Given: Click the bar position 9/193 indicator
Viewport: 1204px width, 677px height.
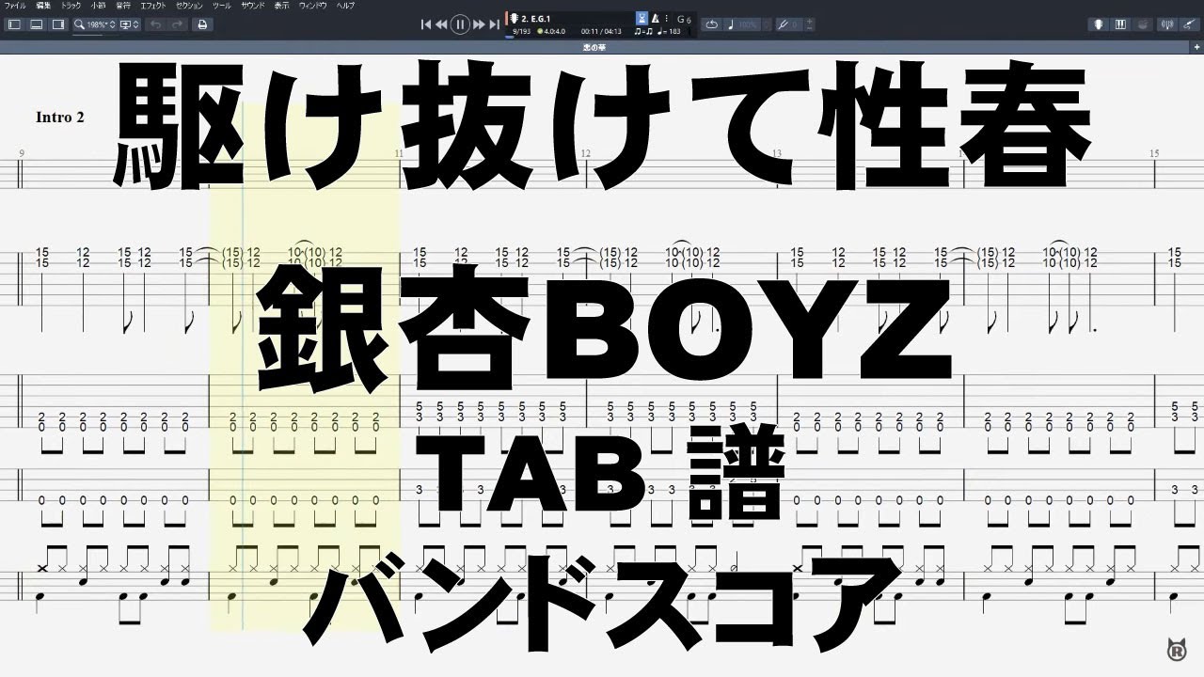Looking at the screenshot, I should point(521,32).
